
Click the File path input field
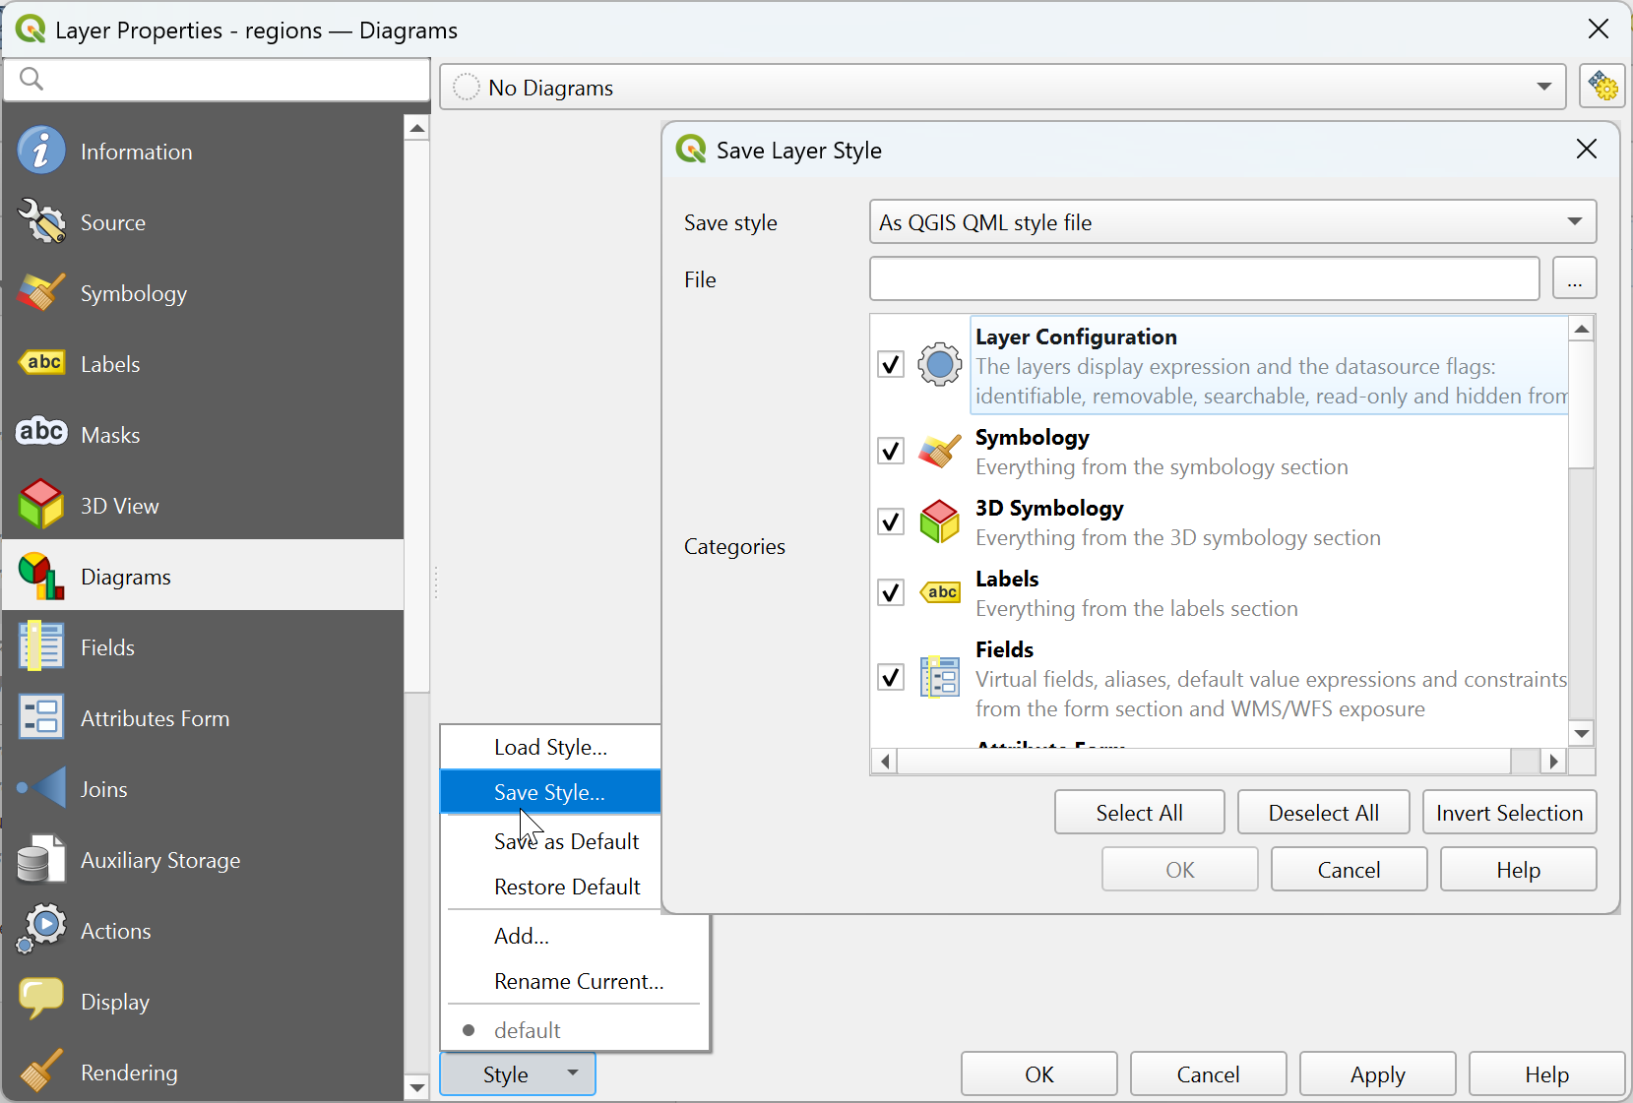(x=1204, y=279)
